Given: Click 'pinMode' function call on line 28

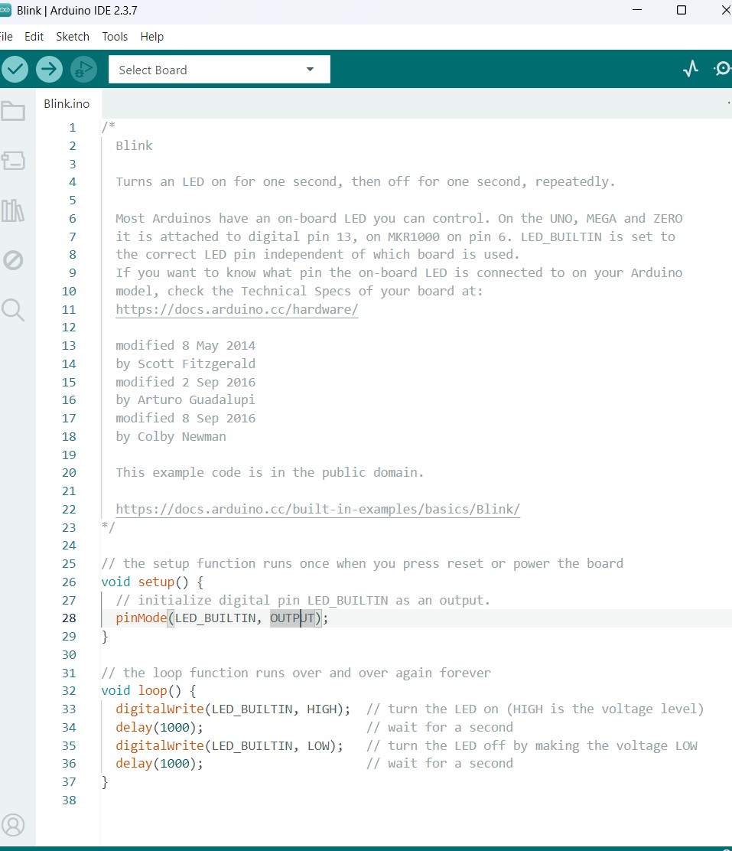Looking at the screenshot, I should (141, 618).
